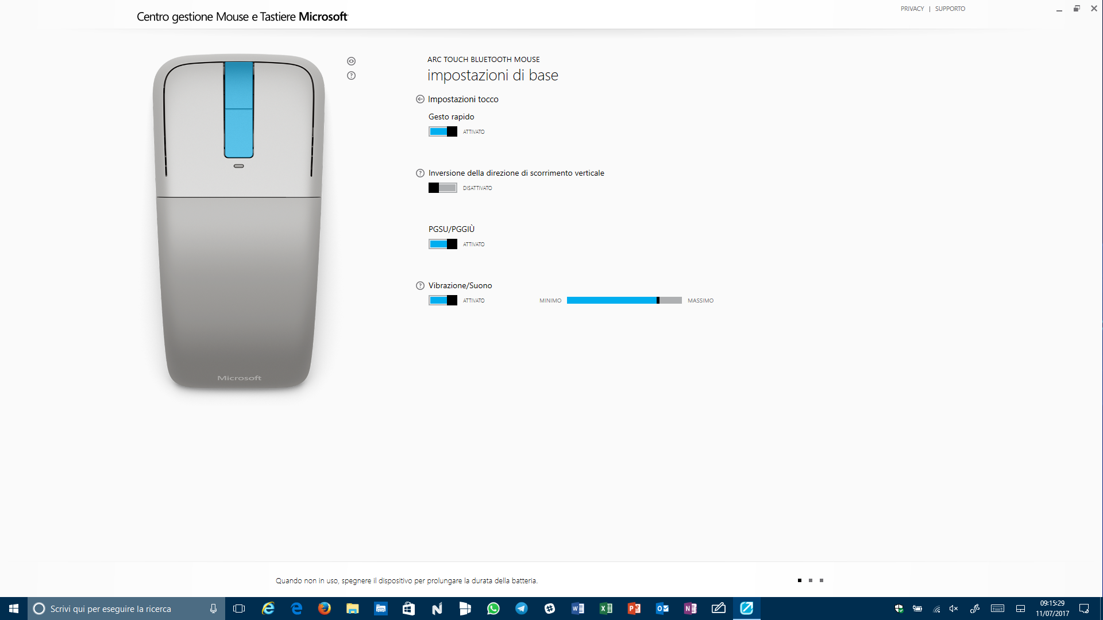The height and width of the screenshot is (620, 1103).
Task: Click the muted volume tray icon
Action: click(x=954, y=609)
